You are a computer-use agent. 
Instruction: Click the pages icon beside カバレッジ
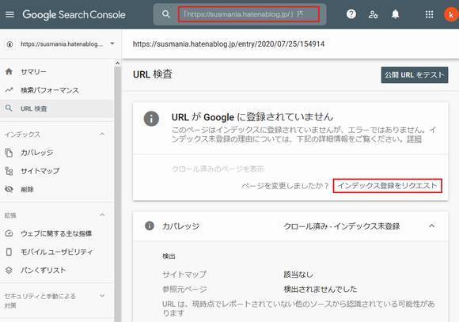coord(9,153)
